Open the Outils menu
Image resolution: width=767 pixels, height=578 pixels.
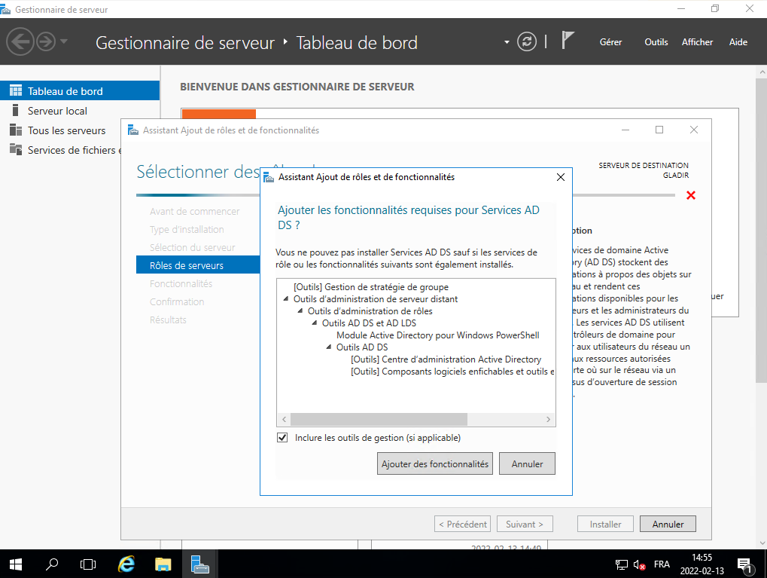click(x=656, y=42)
